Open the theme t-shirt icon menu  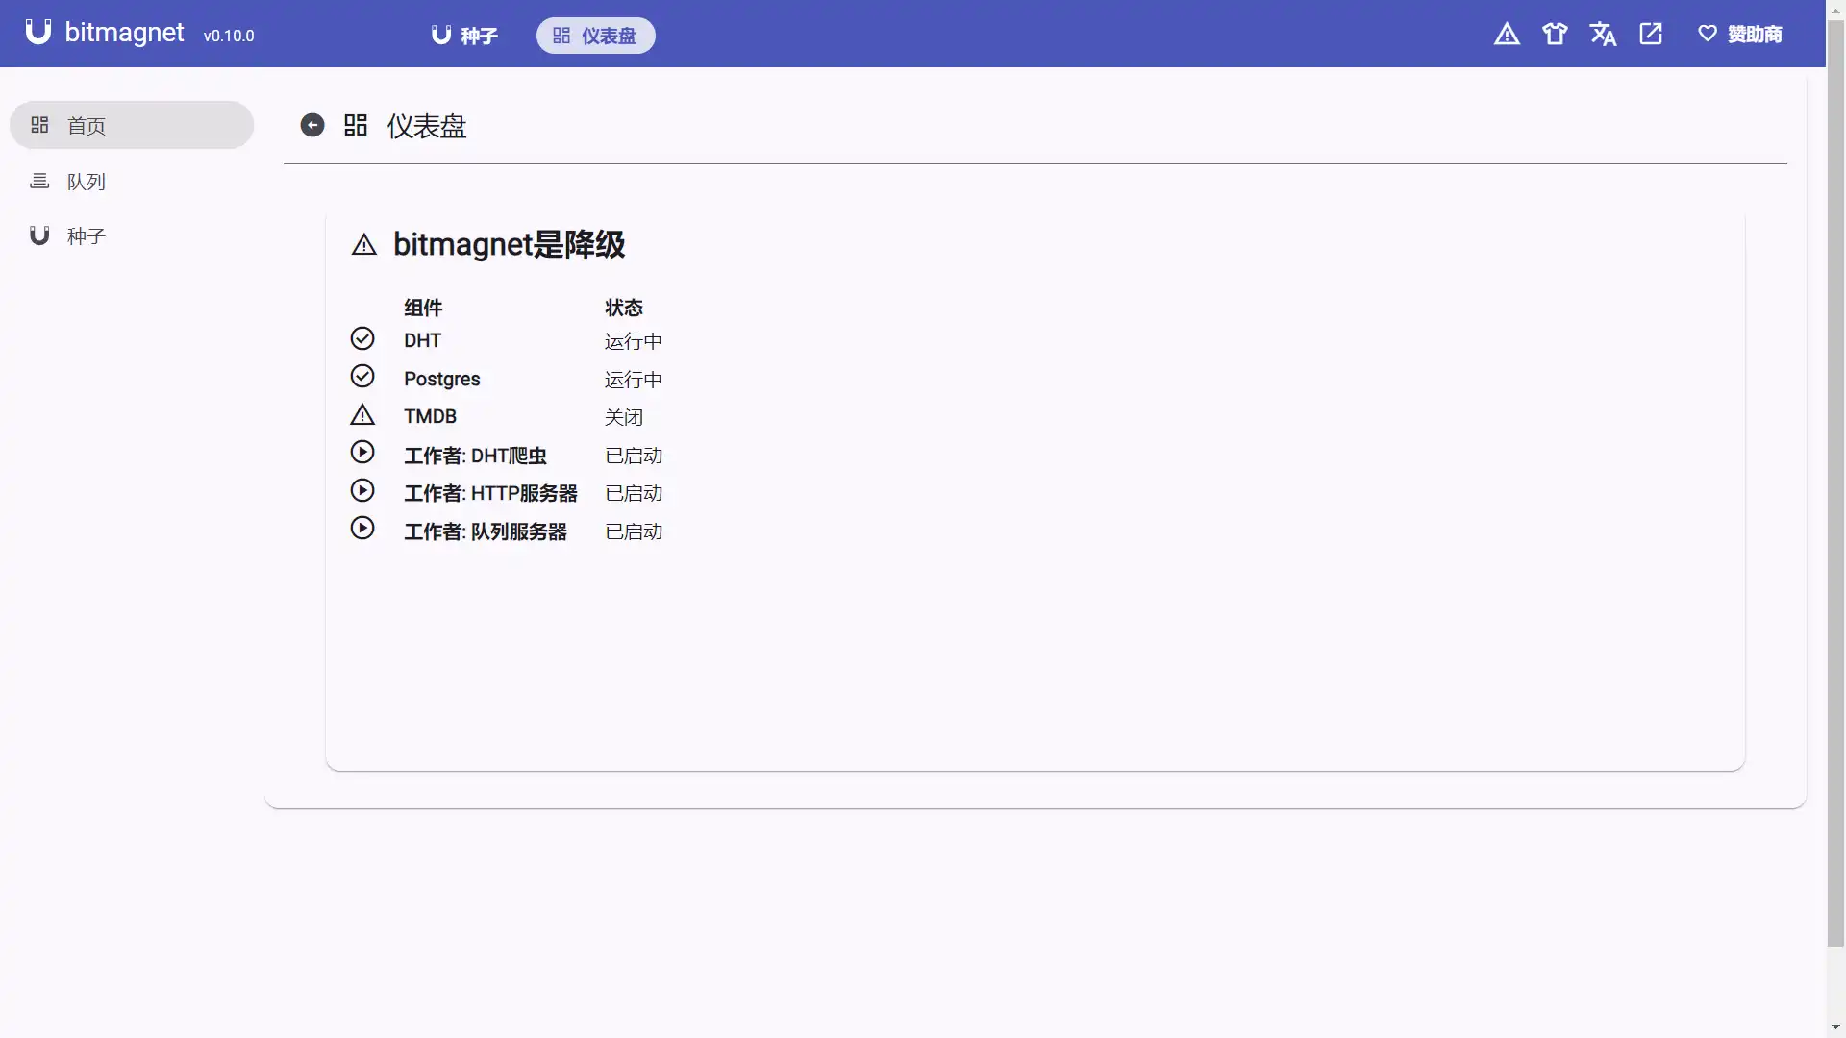point(1555,35)
